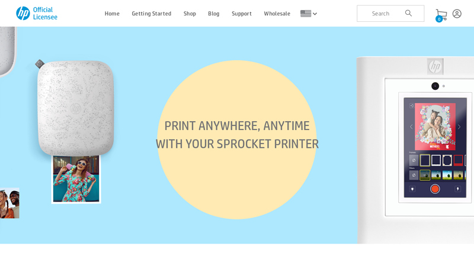This screenshot has height=266, width=474.
Task: Expand the country selector chevron
Action: pyautogui.click(x=315, y=14)
